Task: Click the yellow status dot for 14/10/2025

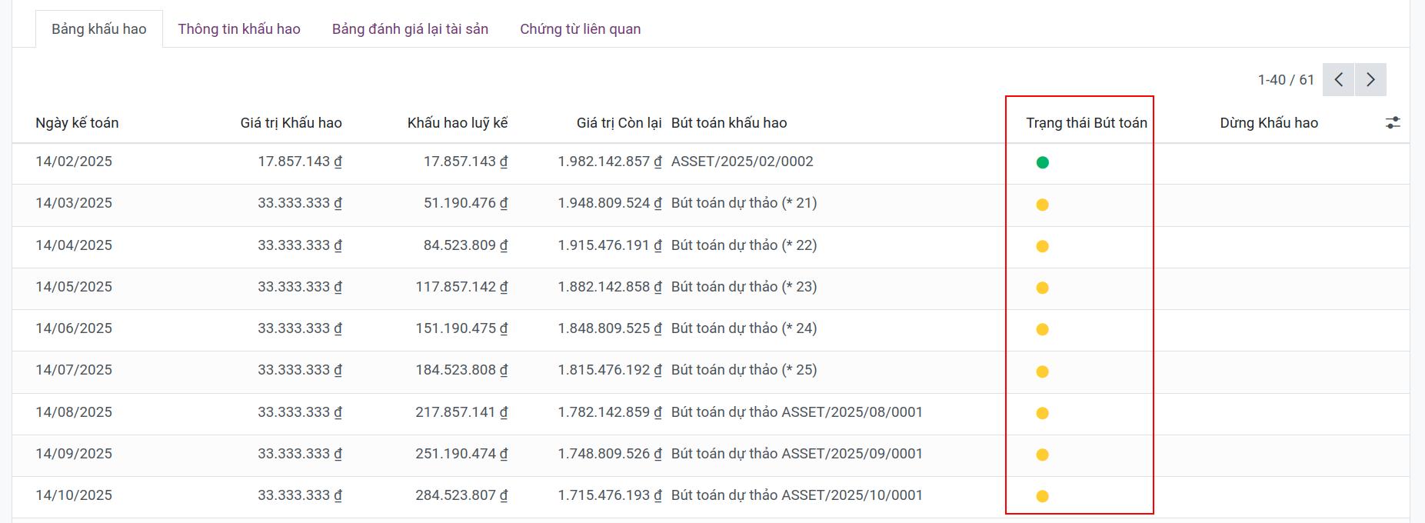Action: click(x=1043, y=496)
